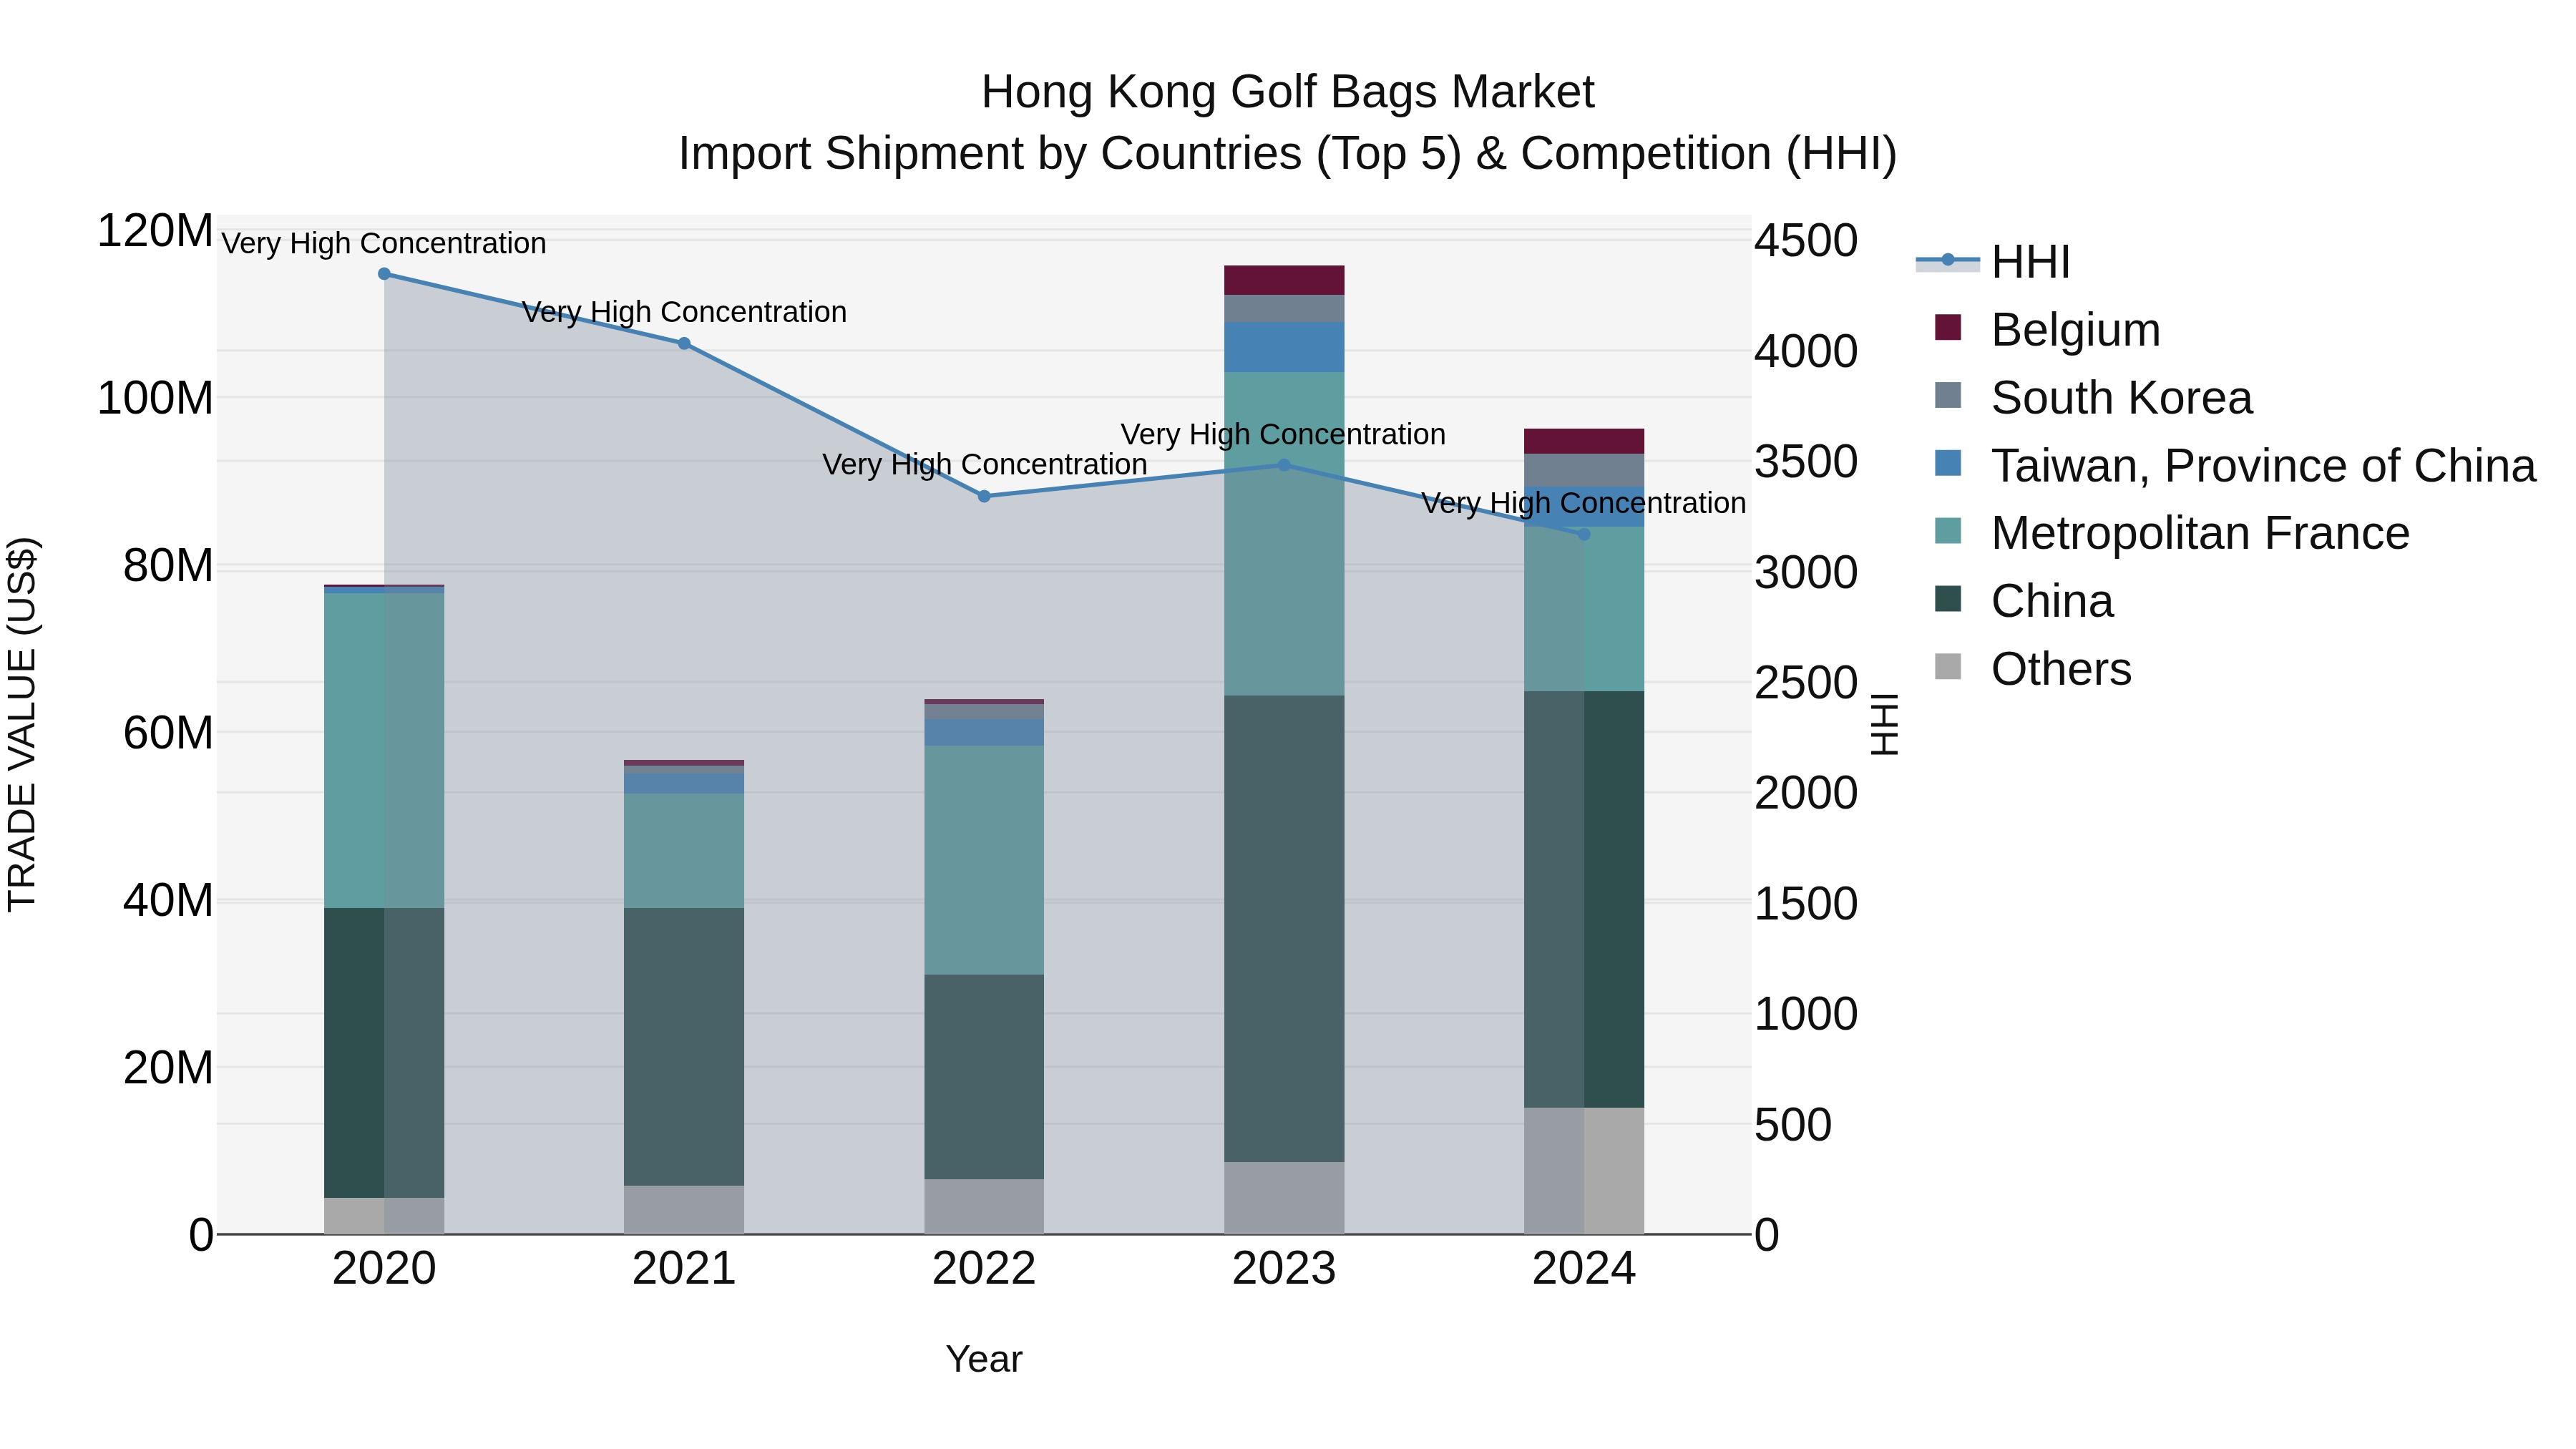Screen dimensions: 2576x1449
Task: Click the Others grey legend swatch
Action: coord(1948,666)
